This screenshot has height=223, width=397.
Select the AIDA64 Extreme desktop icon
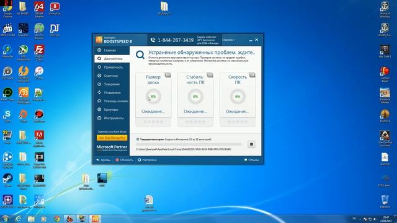[39, 9]
